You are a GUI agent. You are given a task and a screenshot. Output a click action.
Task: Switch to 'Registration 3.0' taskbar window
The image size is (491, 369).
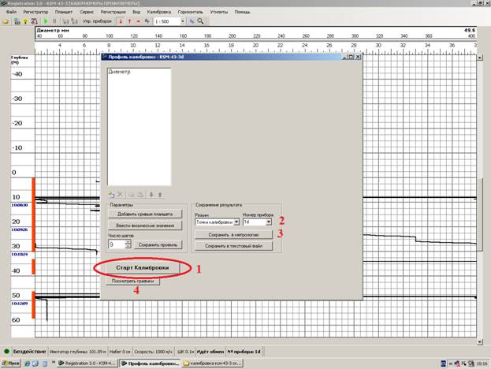[x=87, y=363]
